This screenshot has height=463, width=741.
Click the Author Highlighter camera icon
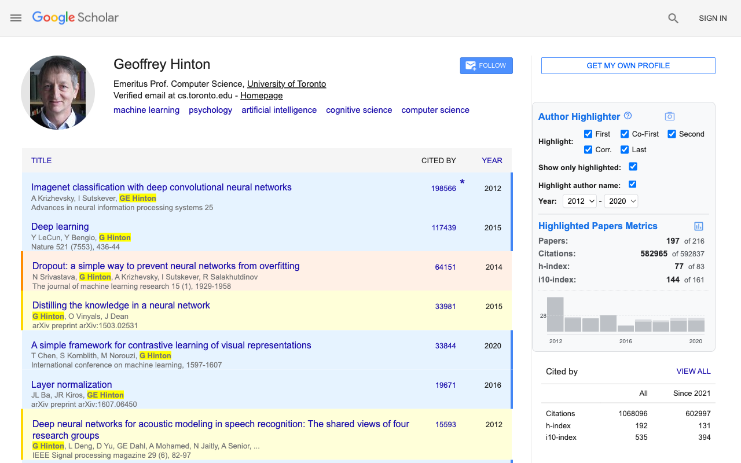tap(670, 116)
